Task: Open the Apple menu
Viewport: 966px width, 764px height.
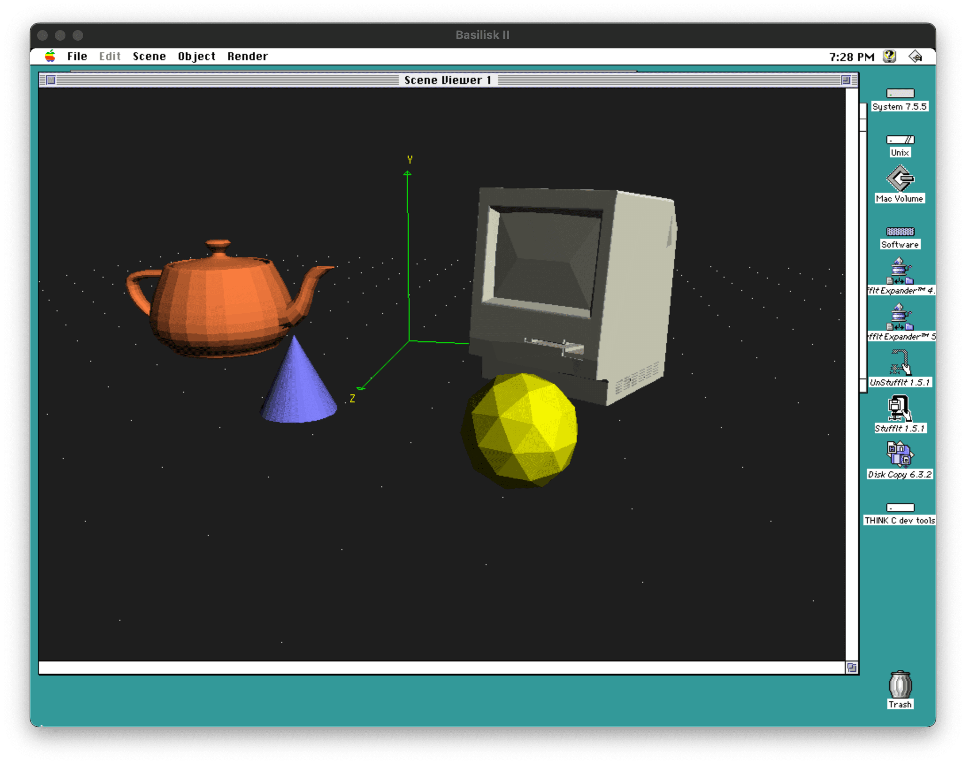Action: (x=50, y=56)
